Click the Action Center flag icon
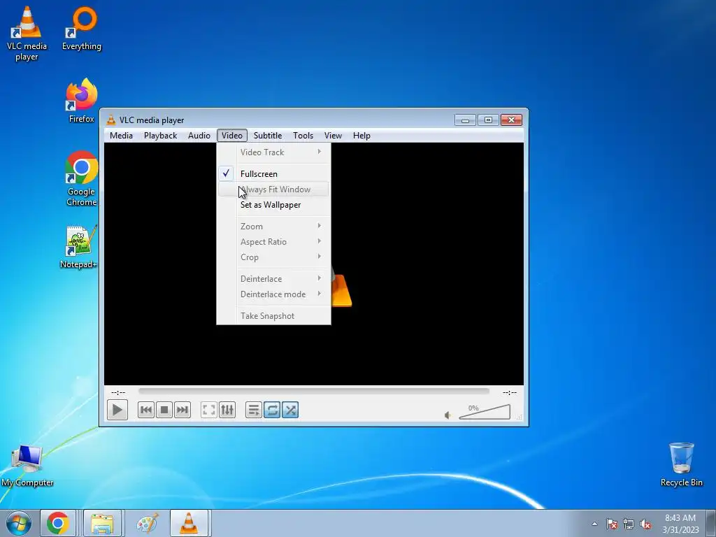The width and height of the screenshot is (716, 537). tap(612, 524)
